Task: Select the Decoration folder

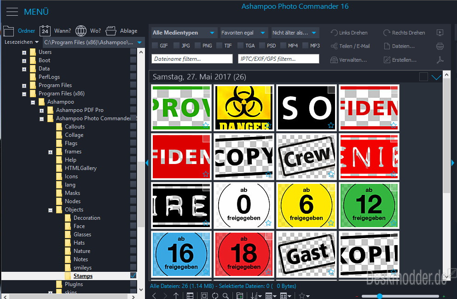Action: [x=87, y=218]
